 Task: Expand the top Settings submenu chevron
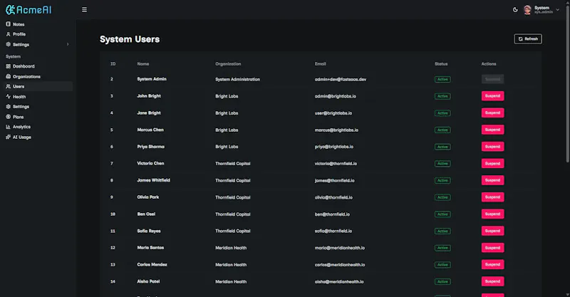(x=68, y=44)
